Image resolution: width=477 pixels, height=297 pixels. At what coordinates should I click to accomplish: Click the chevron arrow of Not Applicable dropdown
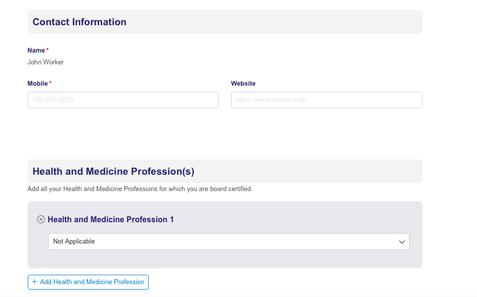pyautogui.click(x=402, y=242)
